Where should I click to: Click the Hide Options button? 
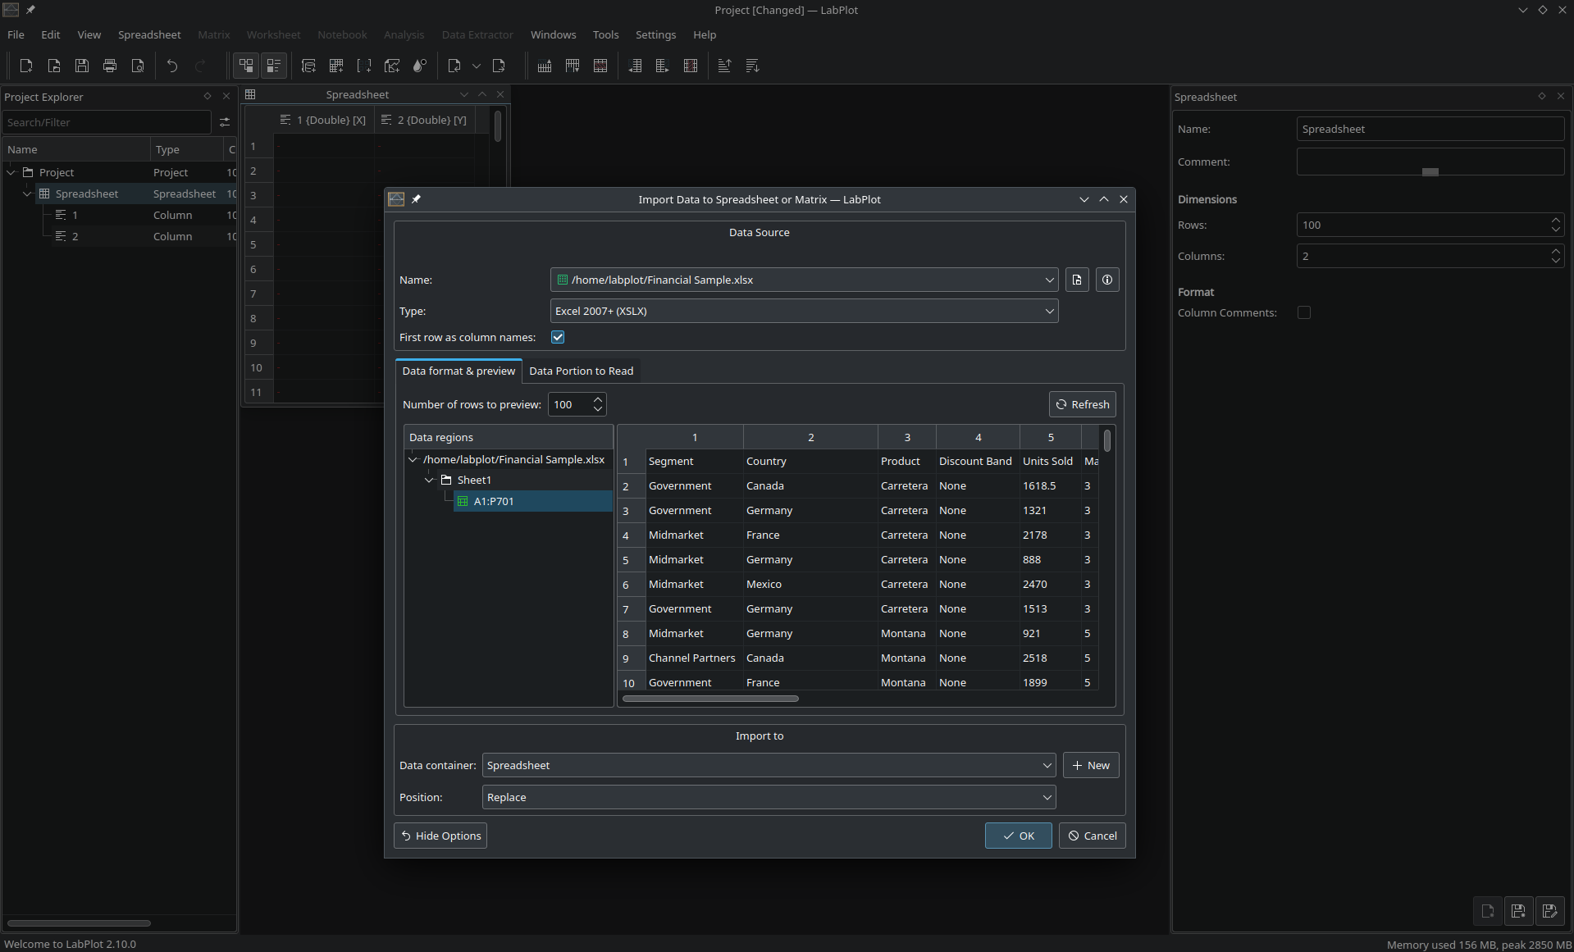[x=440, y=836]
